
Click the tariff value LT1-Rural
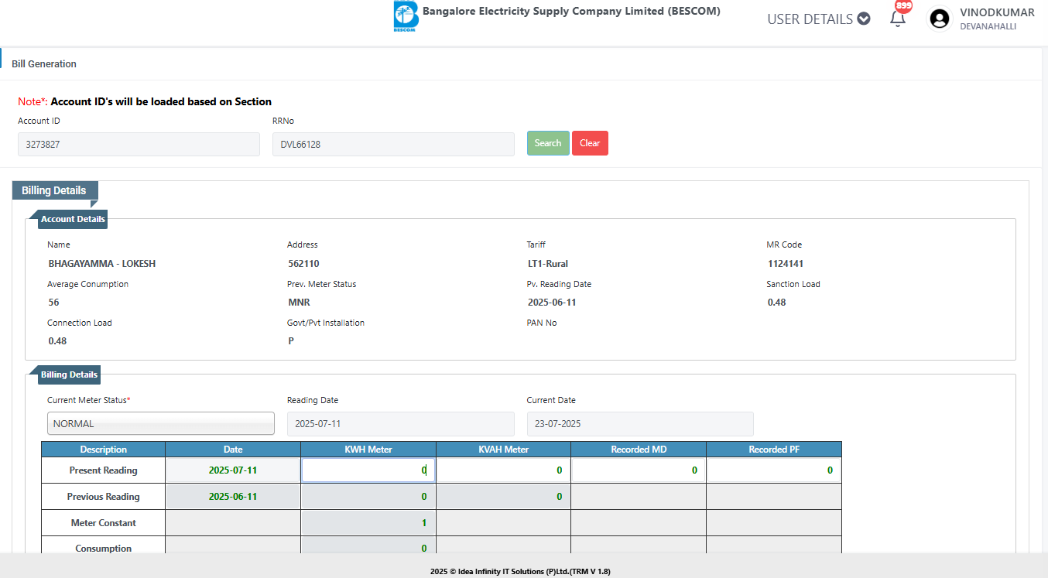(548, 264)
